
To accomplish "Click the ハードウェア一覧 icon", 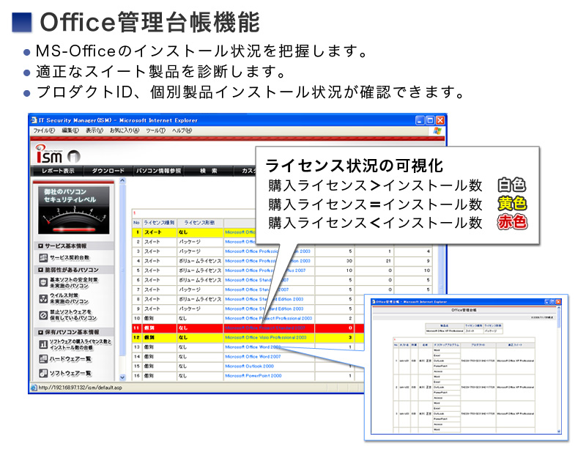I will (x=43, y=359).
